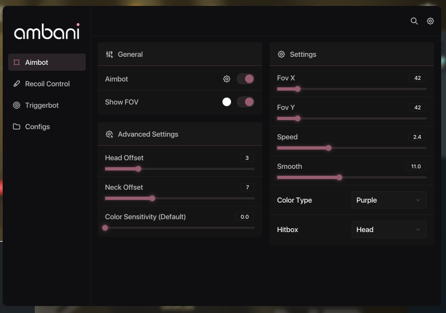Toggle the Aimbot switch
Image resolution: width=446 pixels, height=313 pixels.
click(246, 79)
